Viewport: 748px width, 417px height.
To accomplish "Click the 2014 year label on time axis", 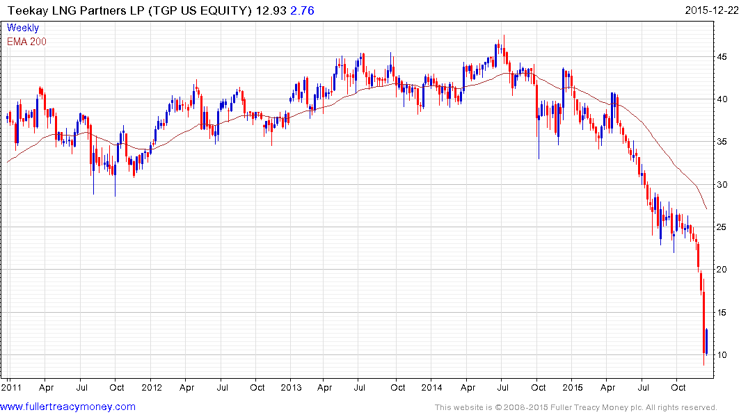I will point(431,387).
